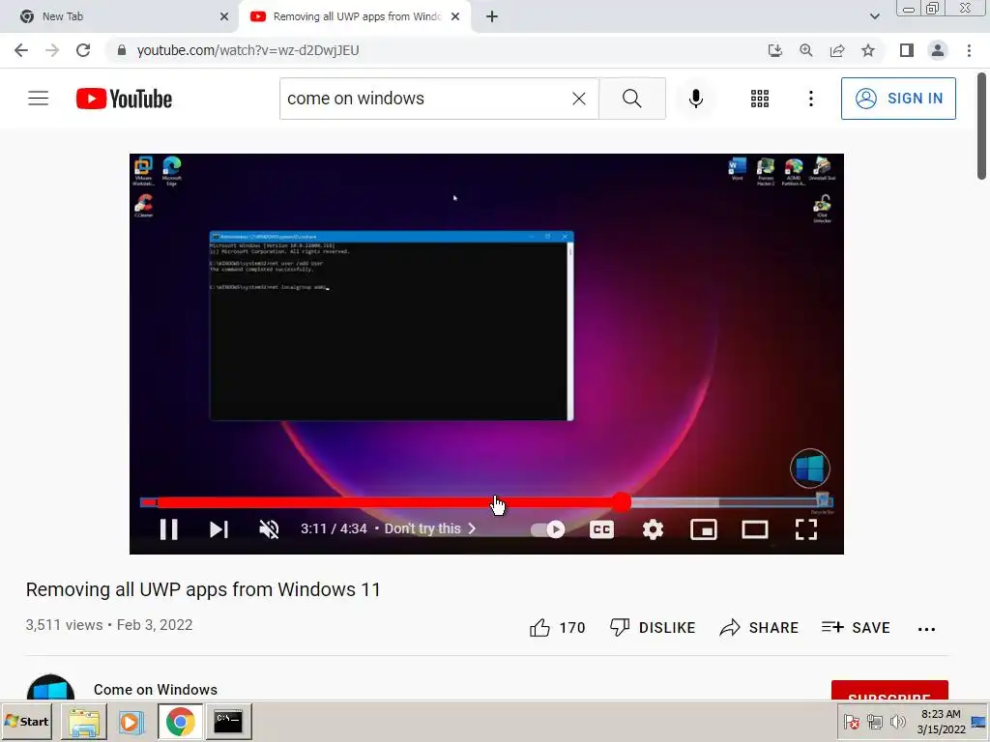Open the YouTube guide hamburger menu

click(38, 99)
